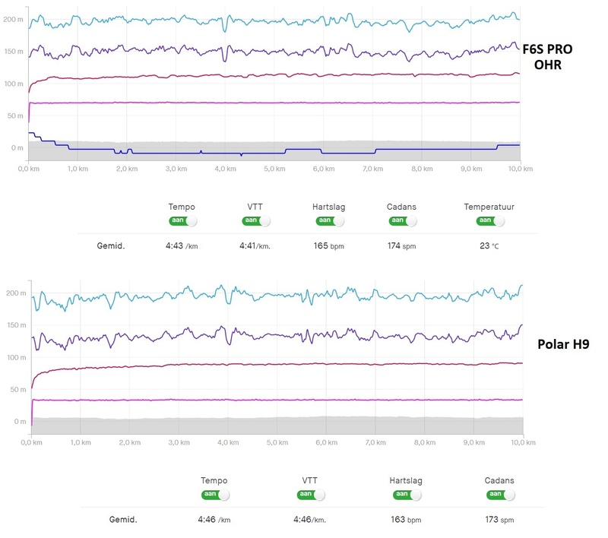Toggle VTT switch in Polar H9 chart

tap(311, 495)
